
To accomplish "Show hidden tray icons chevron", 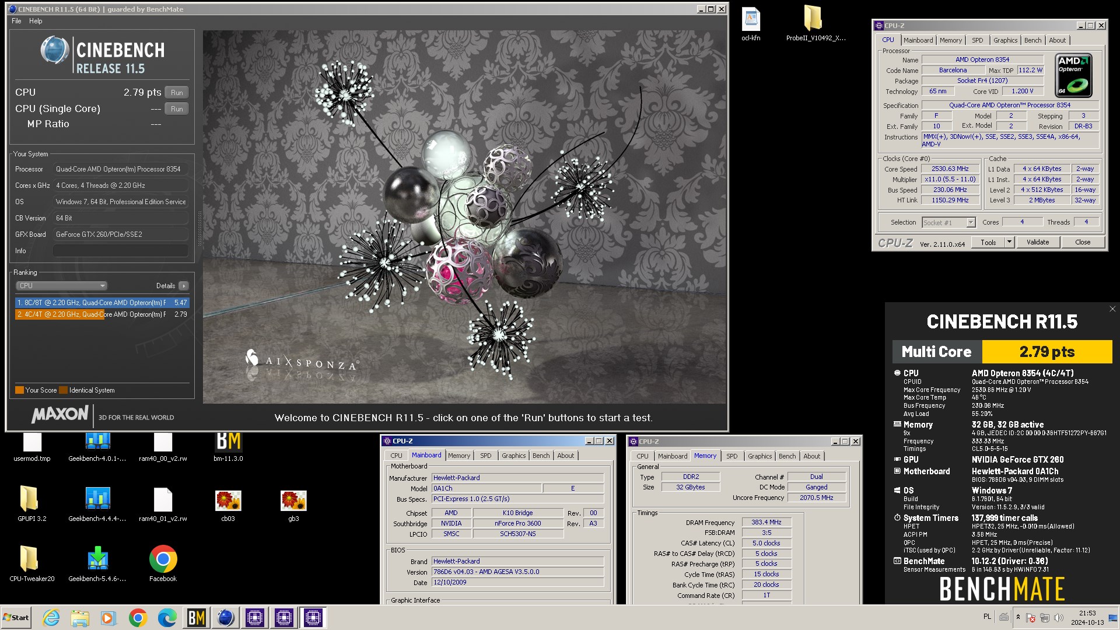I will point(1018,617).
